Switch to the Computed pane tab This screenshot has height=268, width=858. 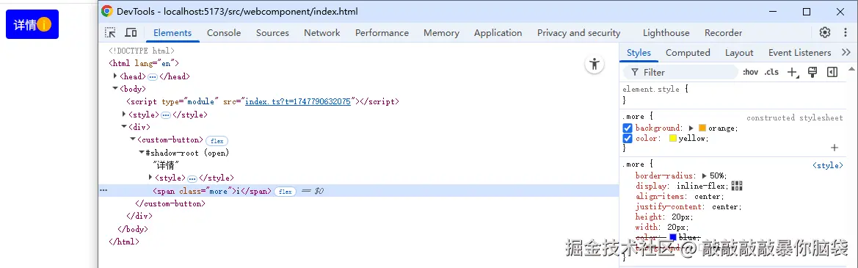pos(688,53)
